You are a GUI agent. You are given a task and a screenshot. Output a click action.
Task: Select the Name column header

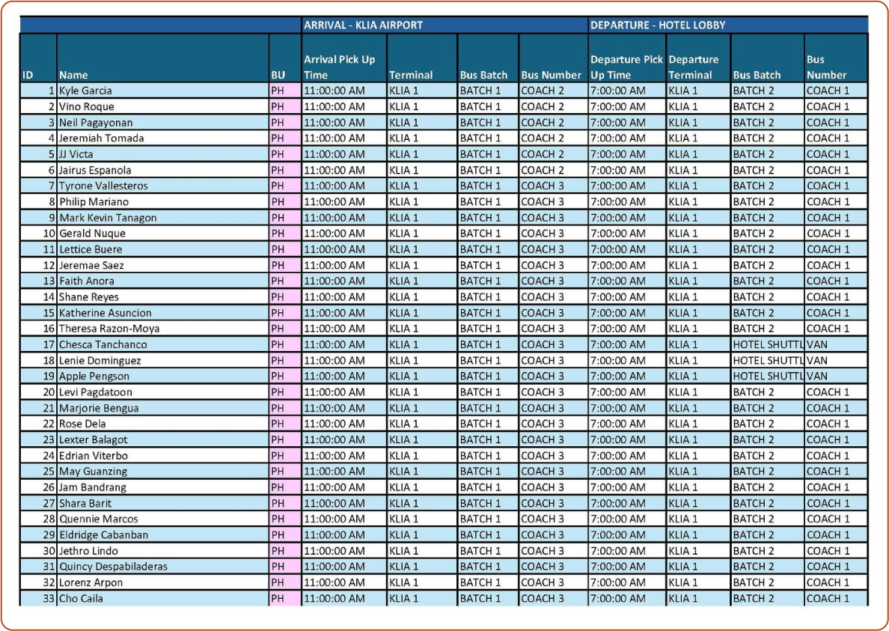[162, 74]
